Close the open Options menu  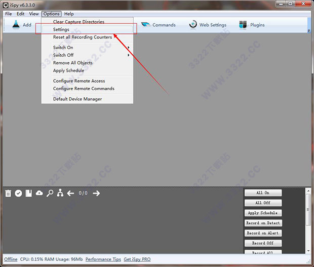tap(52, 14)
